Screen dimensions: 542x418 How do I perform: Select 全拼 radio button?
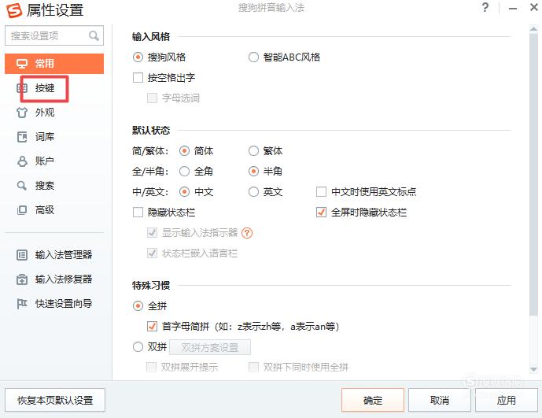(x=138, y=306)
